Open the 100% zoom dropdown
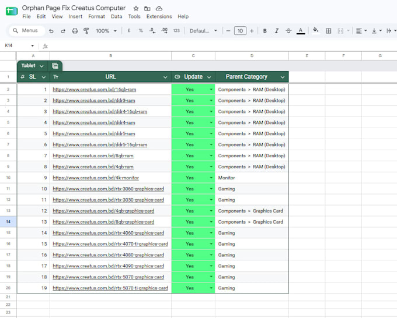 [x=106, y=31]
